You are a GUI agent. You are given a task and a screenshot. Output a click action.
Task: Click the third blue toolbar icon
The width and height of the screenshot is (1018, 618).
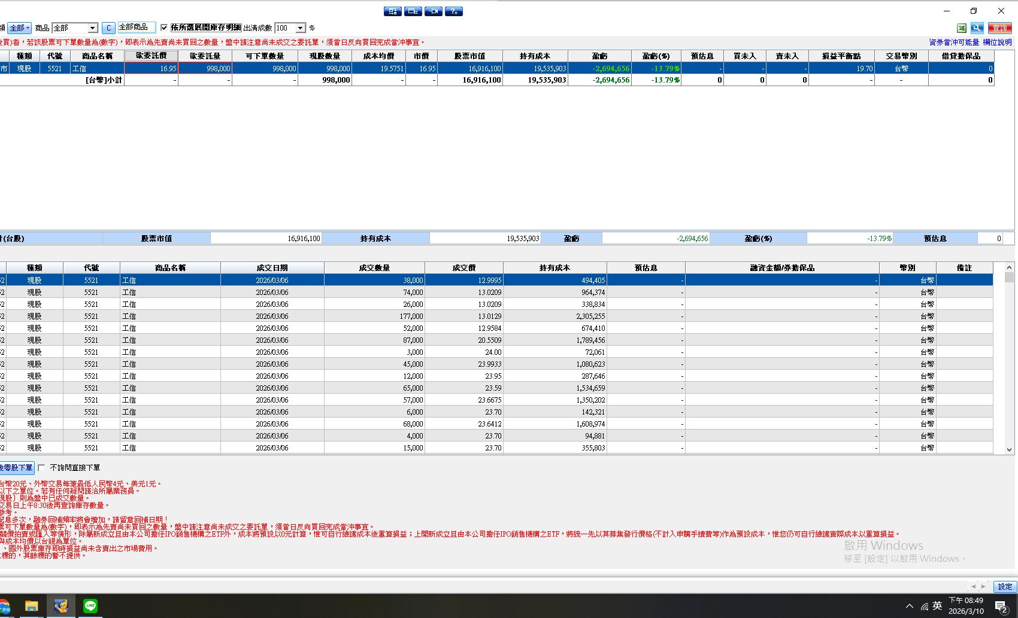tap(434, 11)
